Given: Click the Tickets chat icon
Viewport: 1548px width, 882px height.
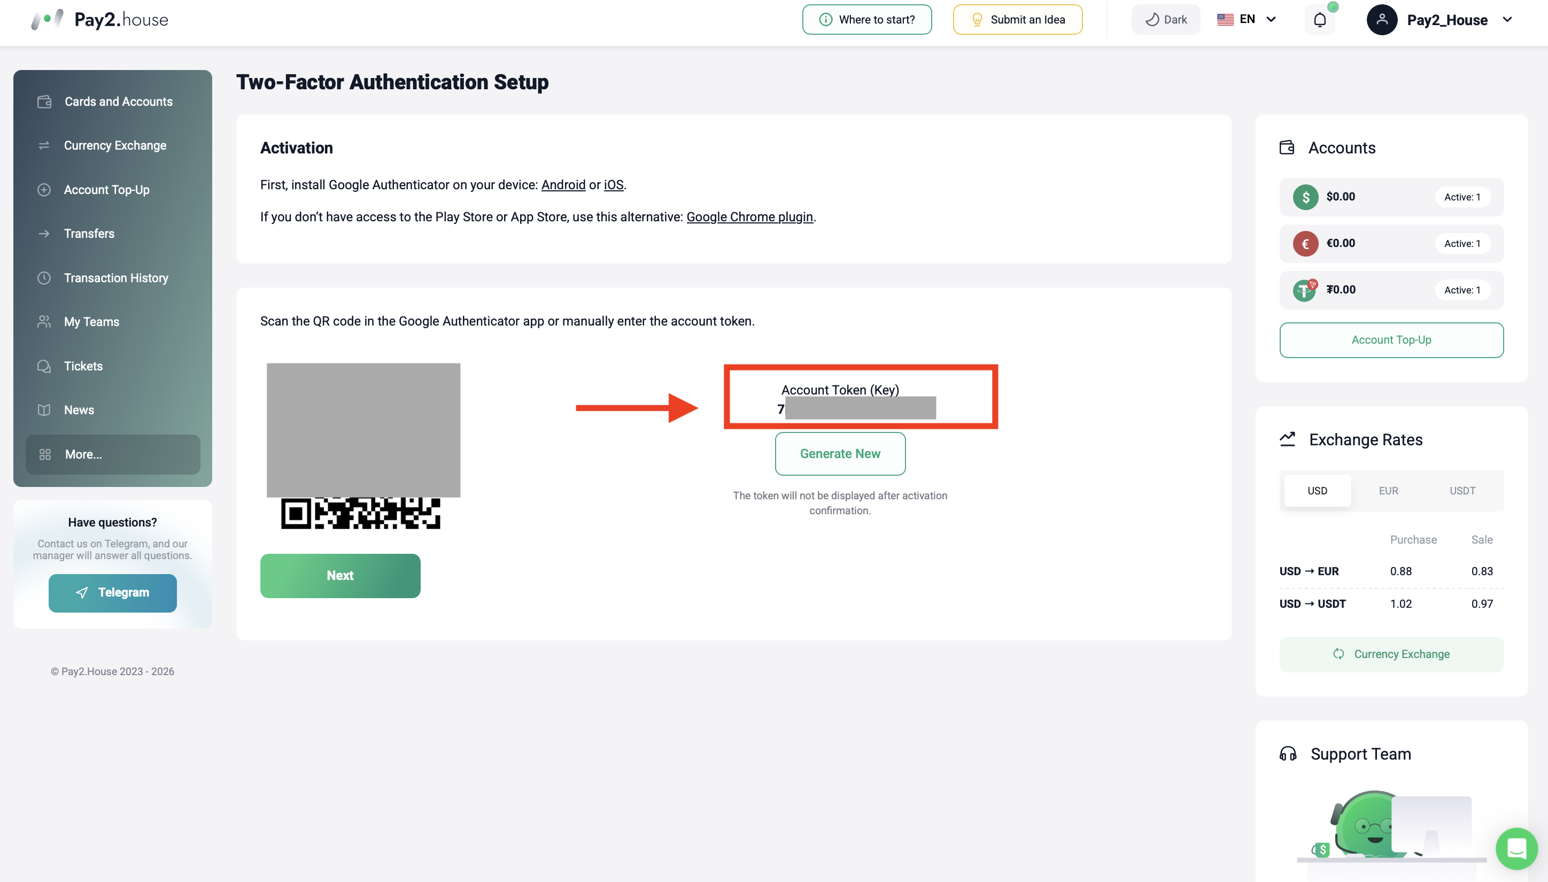Looking at the screenshot, I should click(x=44, y=366).
